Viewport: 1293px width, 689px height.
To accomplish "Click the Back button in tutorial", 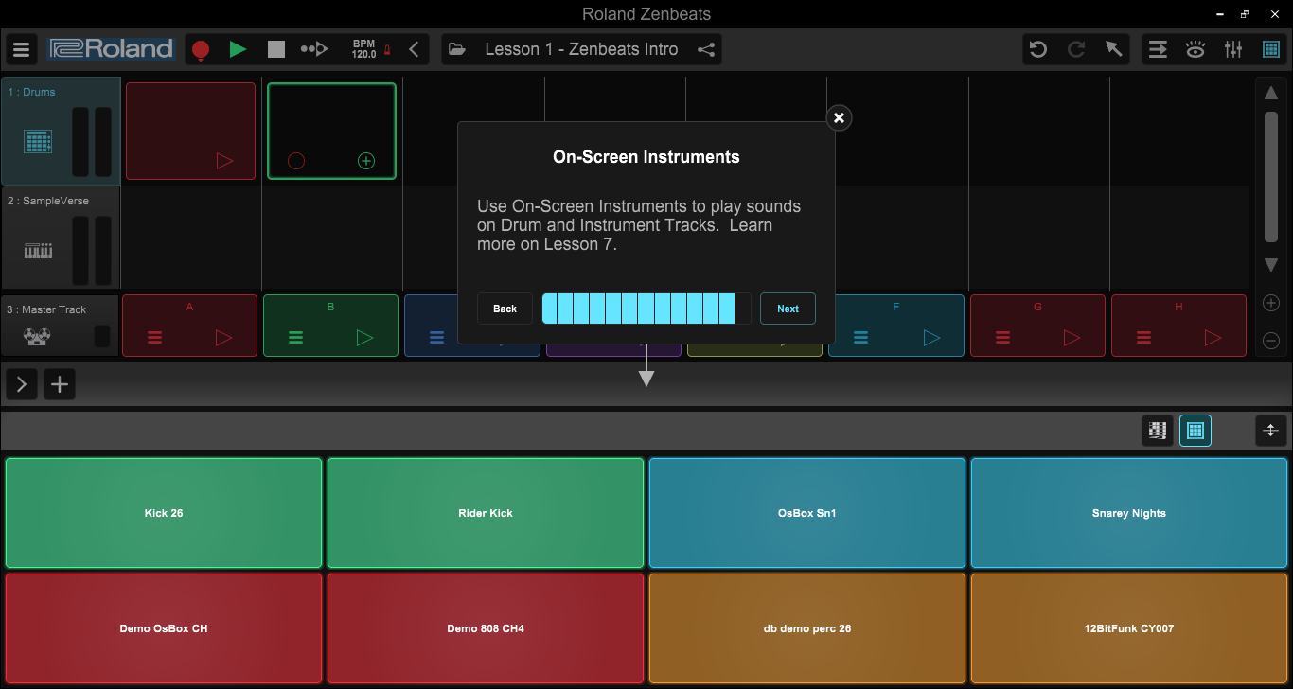I will (505, 309).
